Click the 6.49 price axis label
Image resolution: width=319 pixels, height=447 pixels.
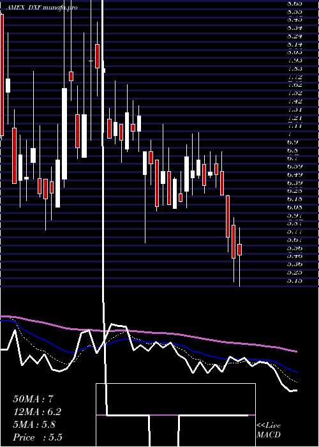(295, 174)
